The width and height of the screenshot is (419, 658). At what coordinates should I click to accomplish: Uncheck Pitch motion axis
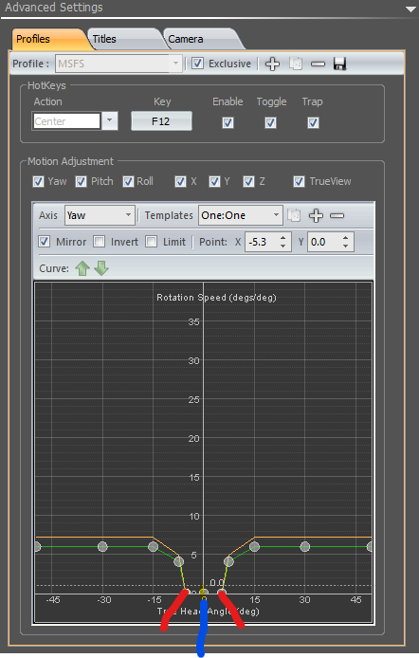[x=81, y=181]
